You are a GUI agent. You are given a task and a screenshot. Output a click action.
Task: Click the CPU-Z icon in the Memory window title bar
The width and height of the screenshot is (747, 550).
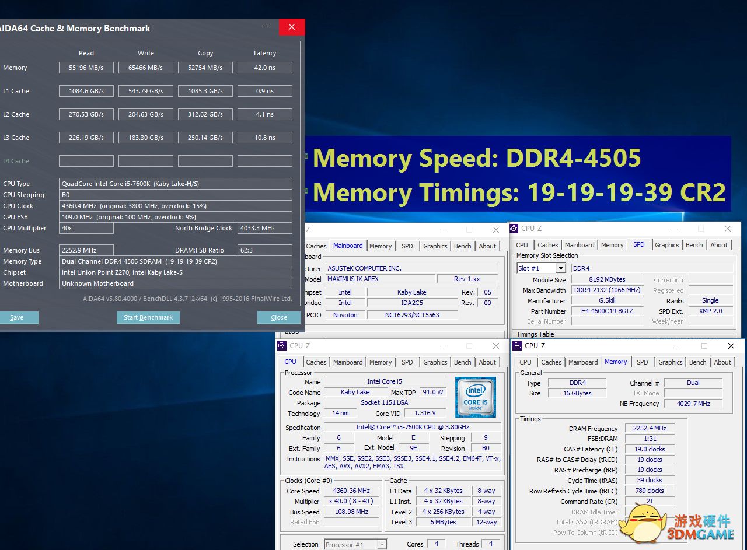coord(517,345)
